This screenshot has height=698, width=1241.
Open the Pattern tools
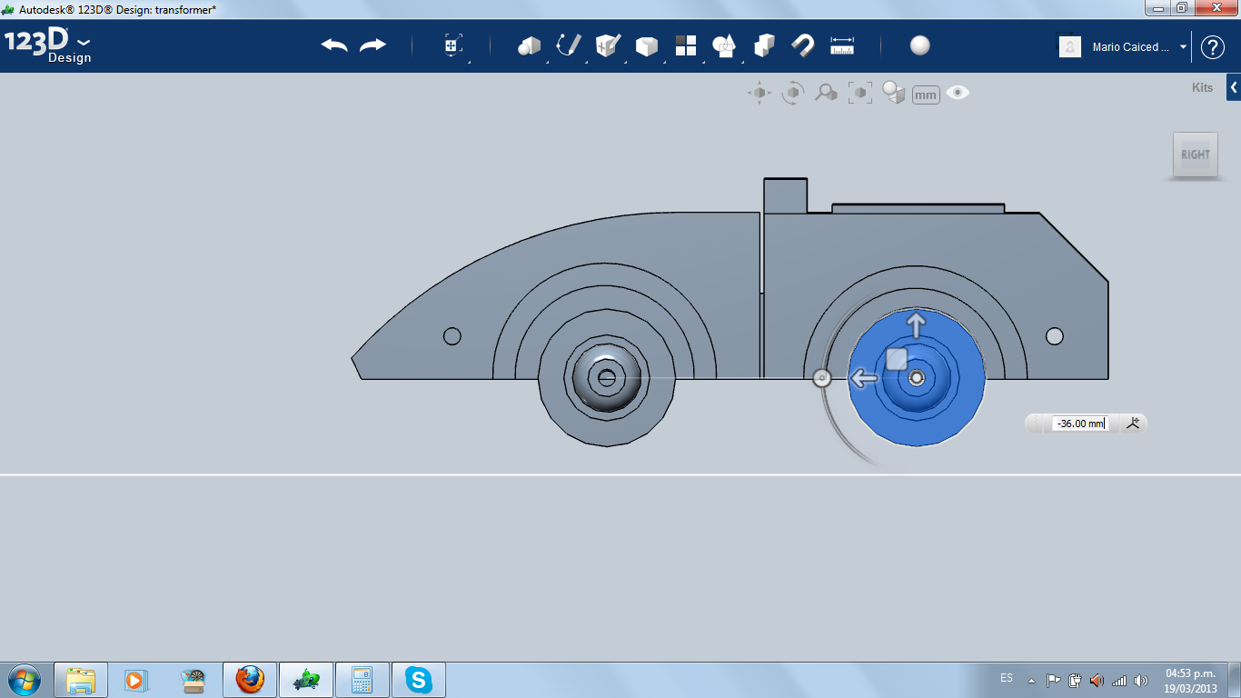point(686,45)
